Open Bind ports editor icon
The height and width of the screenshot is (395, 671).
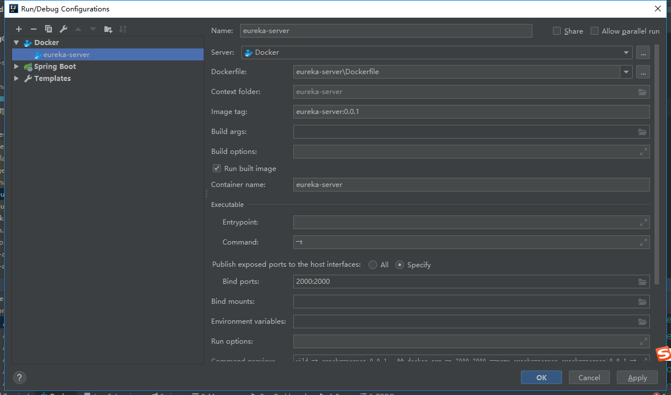click(642, 282)
